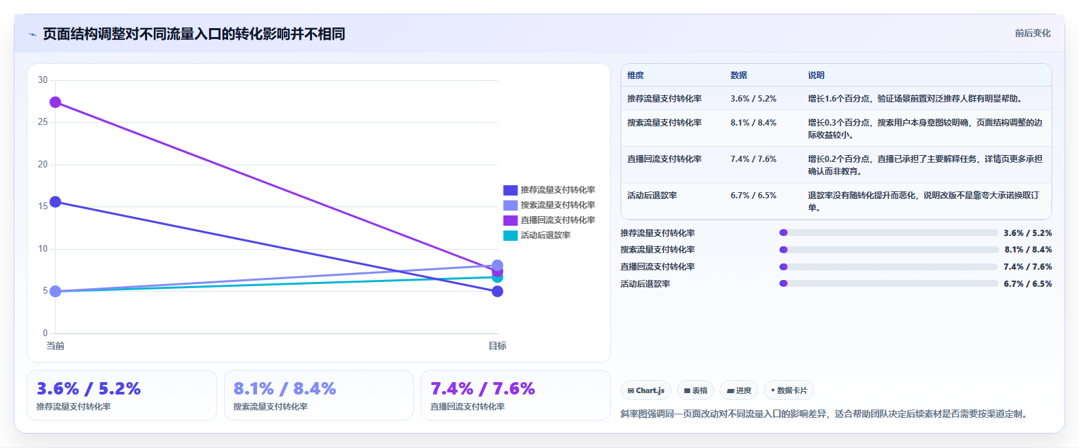
Task: Click the description starting 退款率没有随转化提升
Action: tap(924, 202)
